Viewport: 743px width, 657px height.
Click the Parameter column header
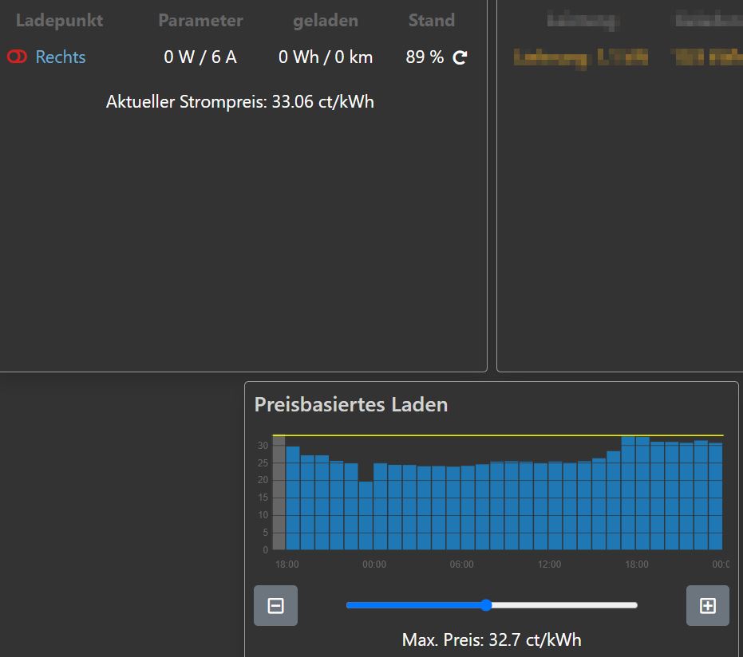click(200, 21)
